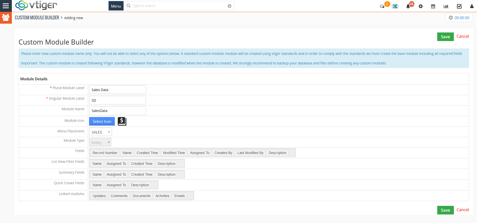
Task: Open the tasks checkmark icon
Action: tap(459, 6)
